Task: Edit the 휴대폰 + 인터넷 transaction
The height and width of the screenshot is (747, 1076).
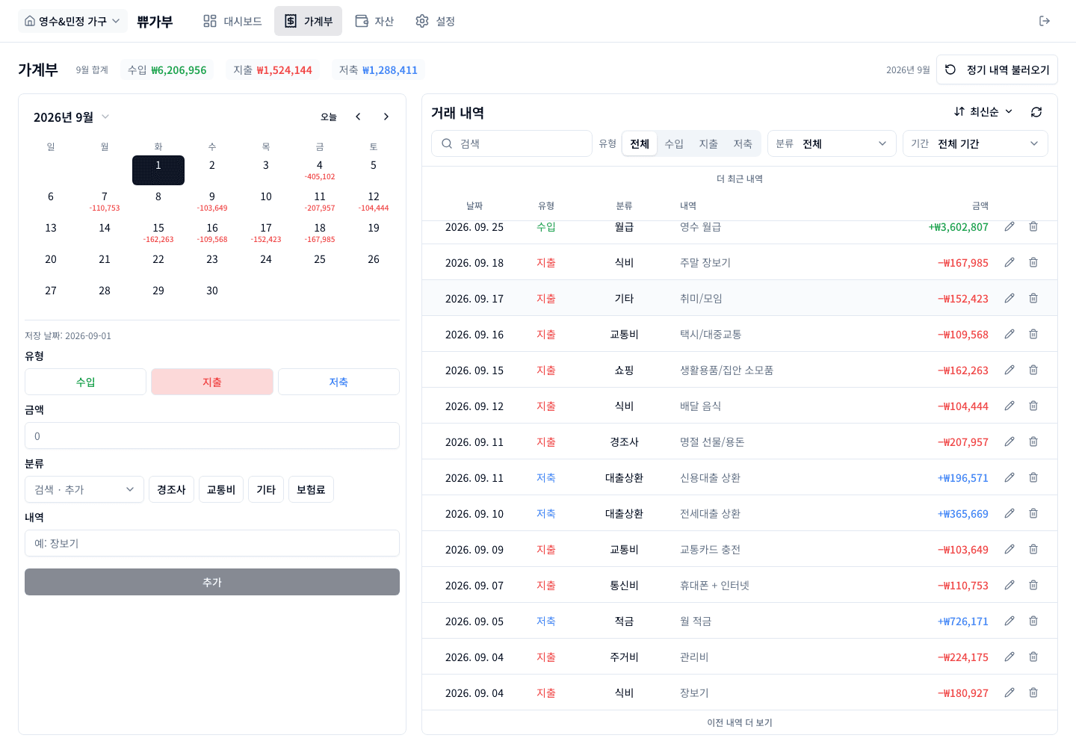Action: [1009, 585]
